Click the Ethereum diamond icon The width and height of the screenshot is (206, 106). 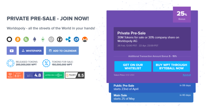click(35, 39)
